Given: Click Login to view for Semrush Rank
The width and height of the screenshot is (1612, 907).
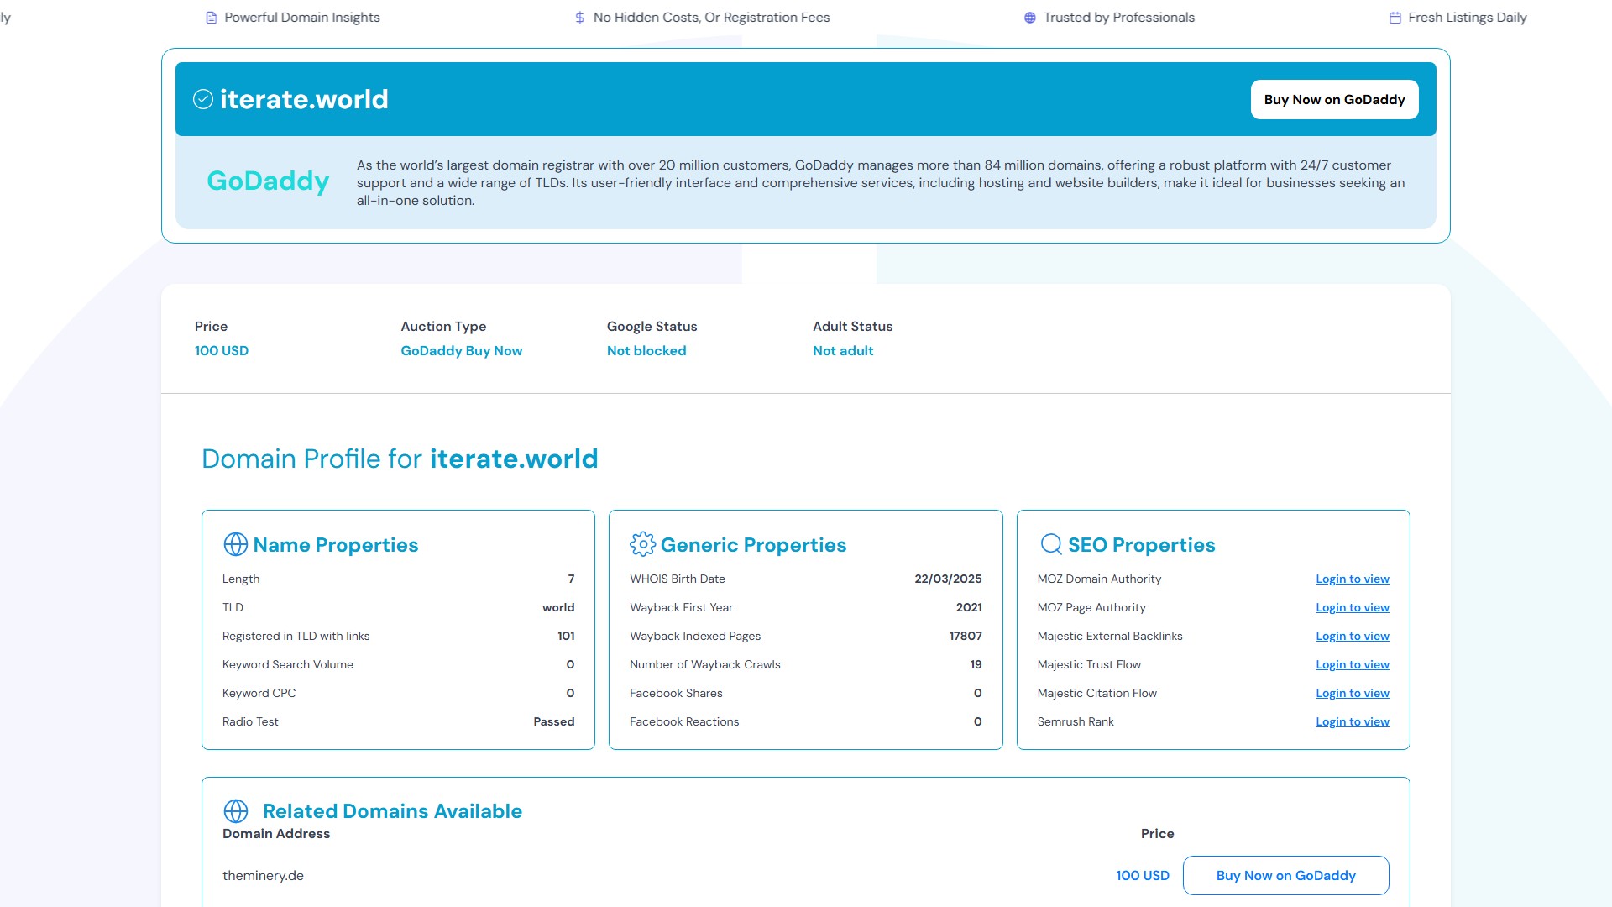Looking at the screenshot, I should coord(1352,721).
